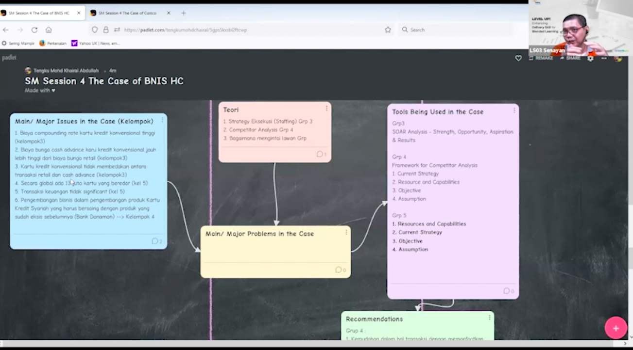
Task: Open comments on Main/Major Issues card
Action: pyautogui.click(x=156, y=241)
